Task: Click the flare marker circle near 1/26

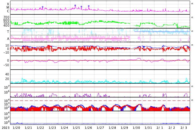Action: pyautogui.click(x=89, y=6)
